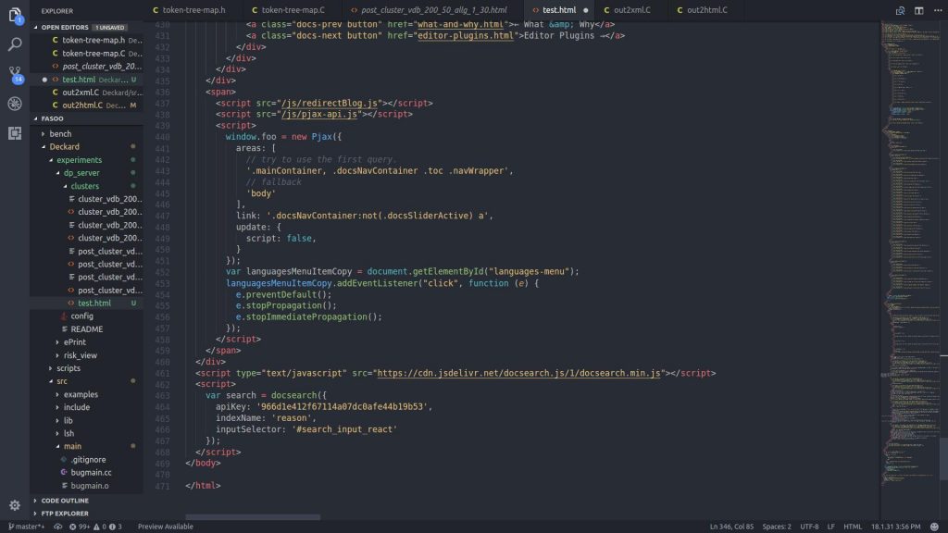Click the feedback smiley icon in status bar
The image size is (948, 533).
pyautogui.click(x=935, y=527)
